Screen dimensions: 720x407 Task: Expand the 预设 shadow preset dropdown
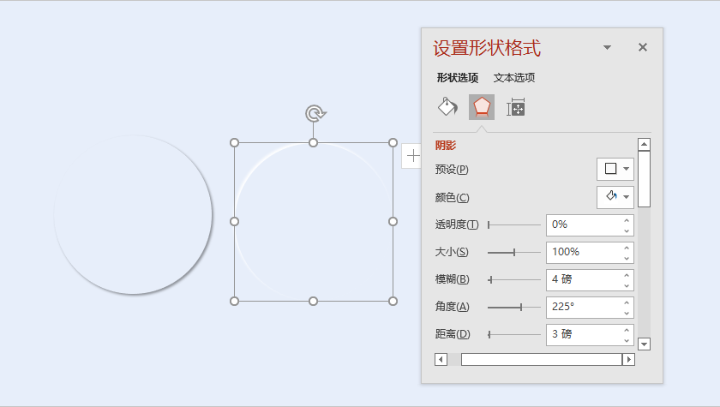[615, 169]
